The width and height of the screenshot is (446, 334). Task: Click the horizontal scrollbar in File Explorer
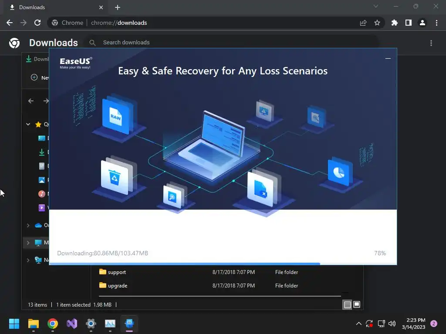pos(220,296)
